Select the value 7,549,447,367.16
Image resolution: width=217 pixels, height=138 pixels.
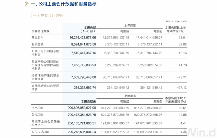[x=84, y=53]
